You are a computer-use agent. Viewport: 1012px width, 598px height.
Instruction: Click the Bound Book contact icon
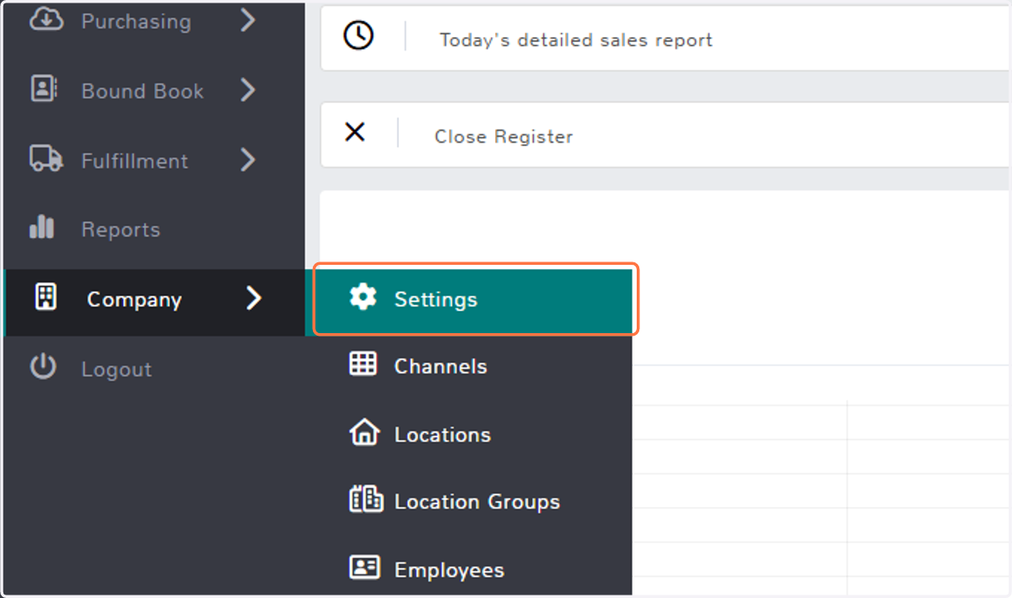coord(44,89)
